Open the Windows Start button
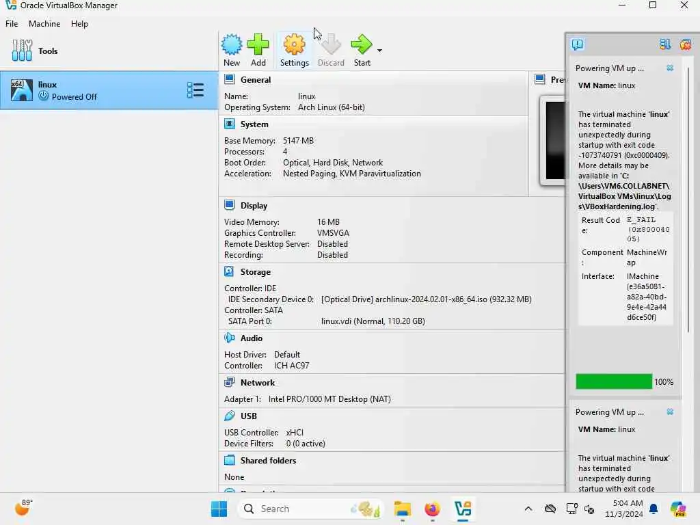 pyautogui.click(x=219, y=509)
